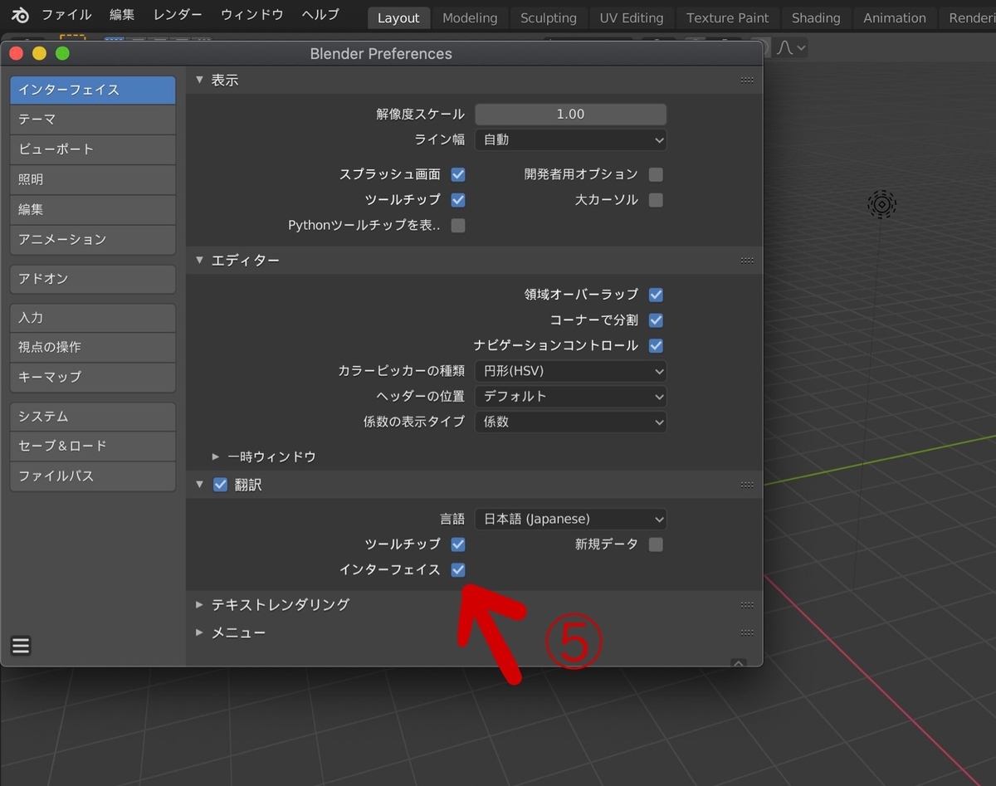The image size is (996, 786).
Task: Open the ファイル menu
Action: point(67,15)
